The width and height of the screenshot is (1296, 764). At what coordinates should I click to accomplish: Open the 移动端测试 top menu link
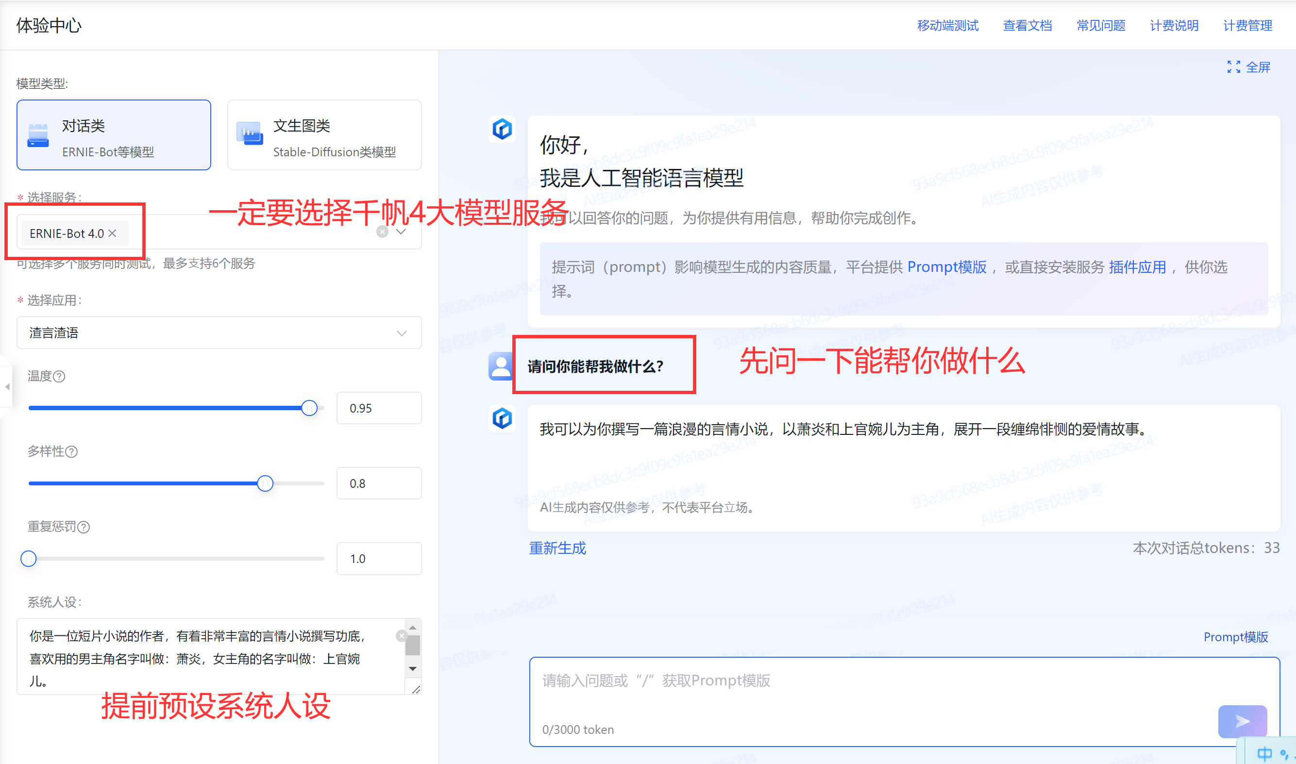(947, 25)
